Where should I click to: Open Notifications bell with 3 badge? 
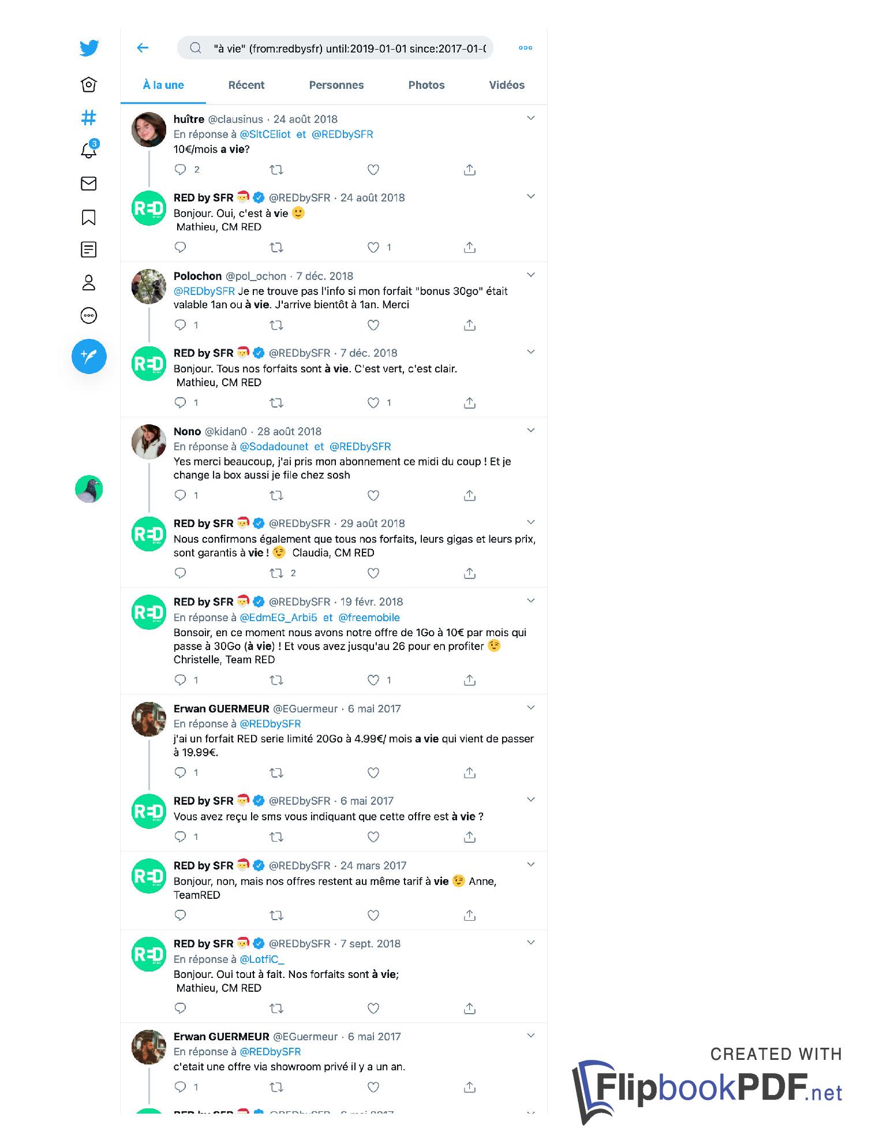[x=89, y=150]
